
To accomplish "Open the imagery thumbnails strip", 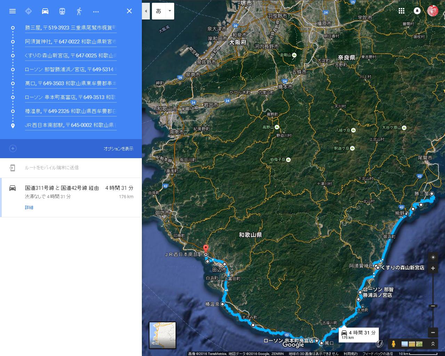I will pyautogui.click(x=412, y=344).
